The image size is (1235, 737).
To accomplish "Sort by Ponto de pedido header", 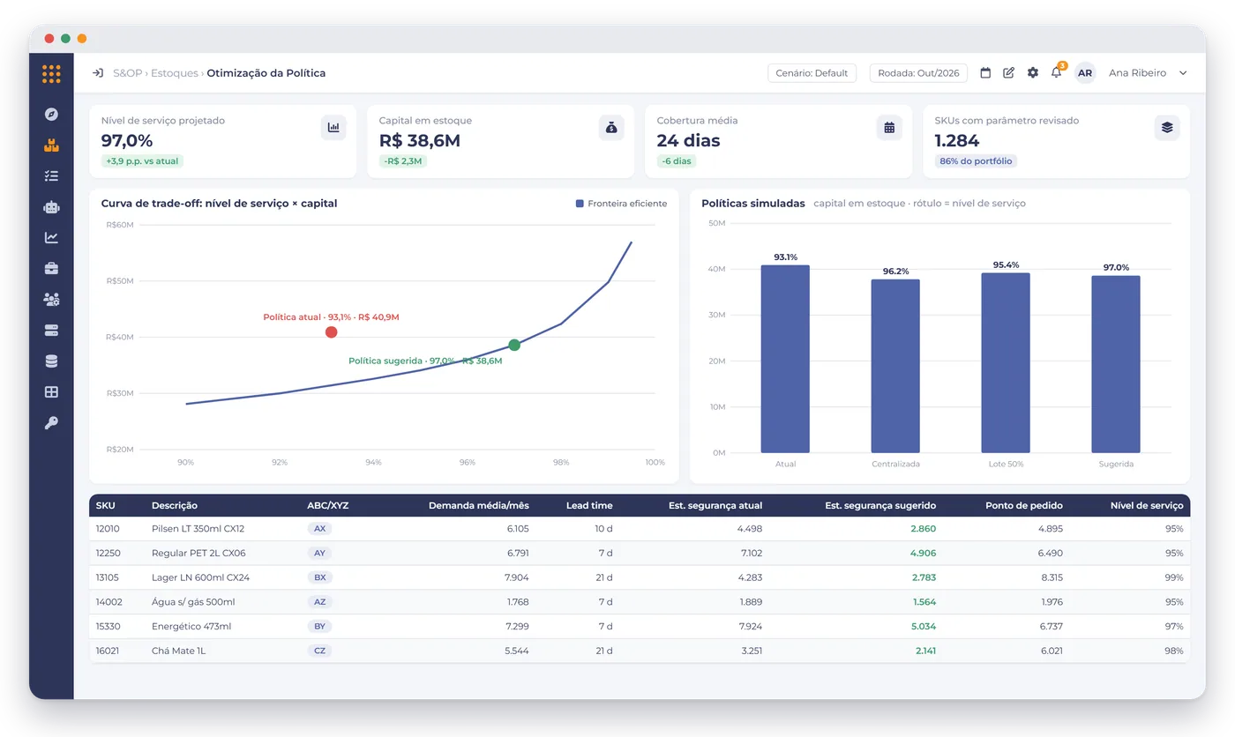I will (x=1024, y=506).
